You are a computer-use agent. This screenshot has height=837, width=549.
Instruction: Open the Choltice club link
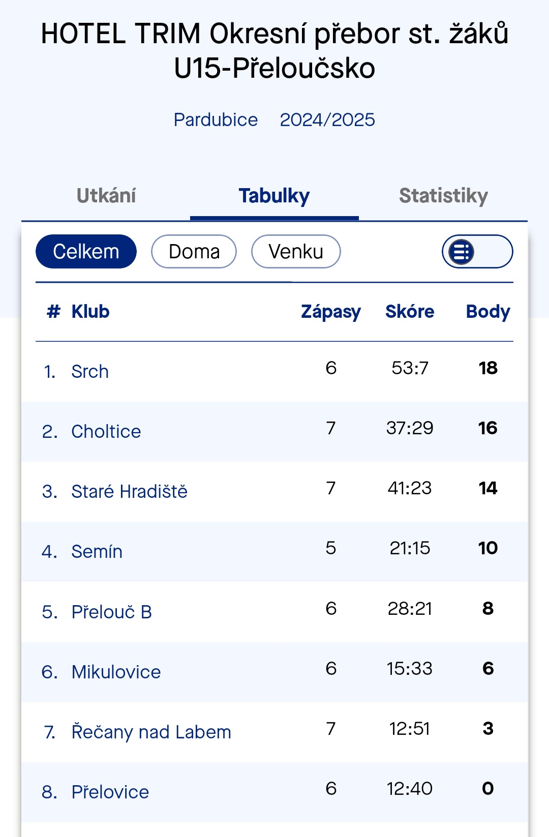(x=106, y=432)
